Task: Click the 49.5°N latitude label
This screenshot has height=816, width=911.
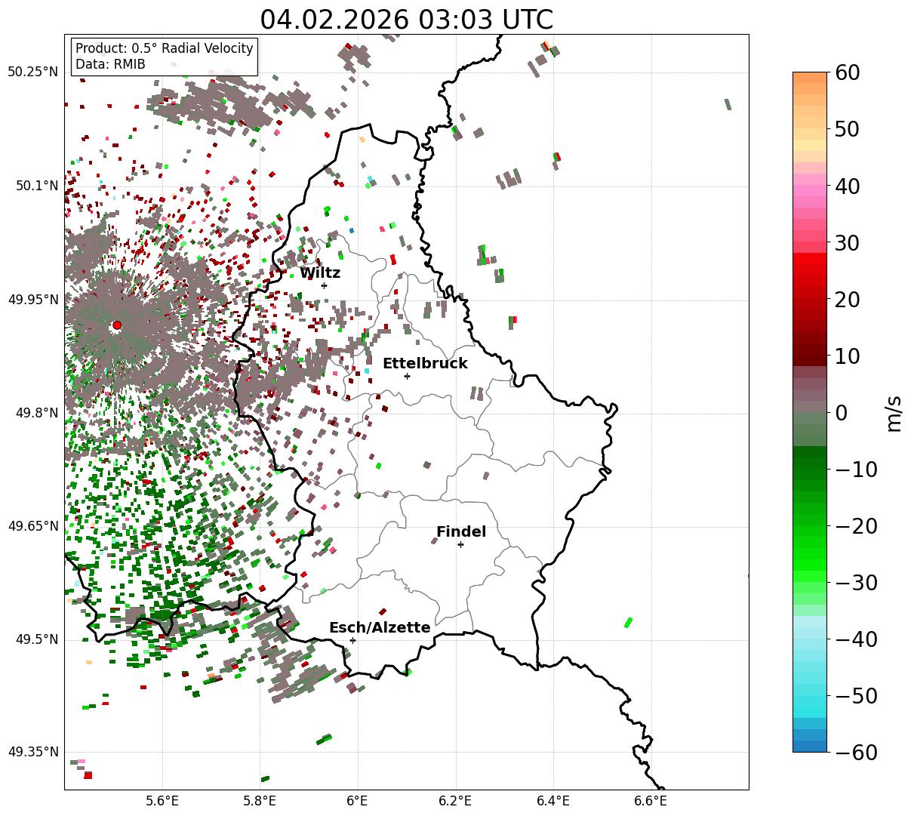Action: [x=36, y=639]
